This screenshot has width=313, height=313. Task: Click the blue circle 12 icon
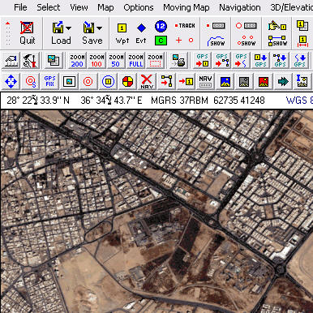pyautogui.click(x=161, y=26)
